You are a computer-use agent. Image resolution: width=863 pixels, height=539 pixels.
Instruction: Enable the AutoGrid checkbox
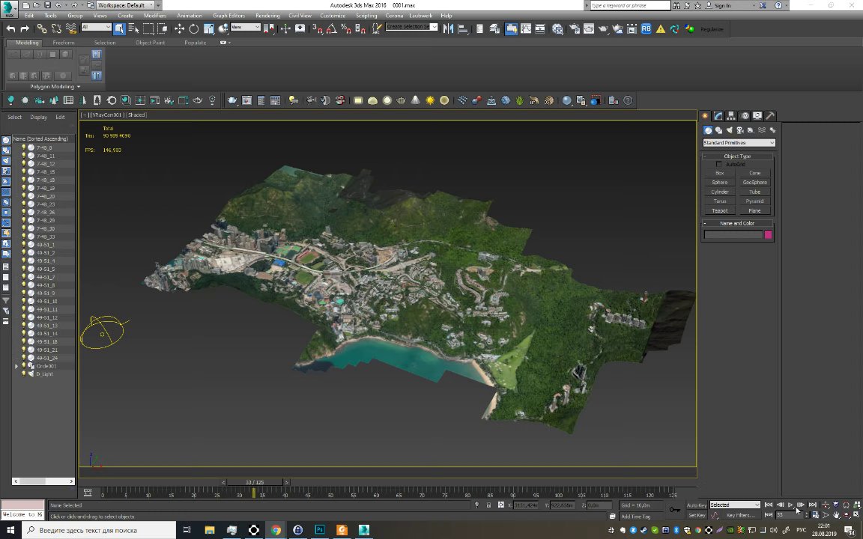click(719, 164)
